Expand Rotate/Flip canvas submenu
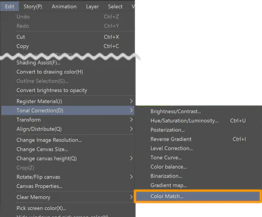This screenshot has width=262, height=217. coord(68,177)
